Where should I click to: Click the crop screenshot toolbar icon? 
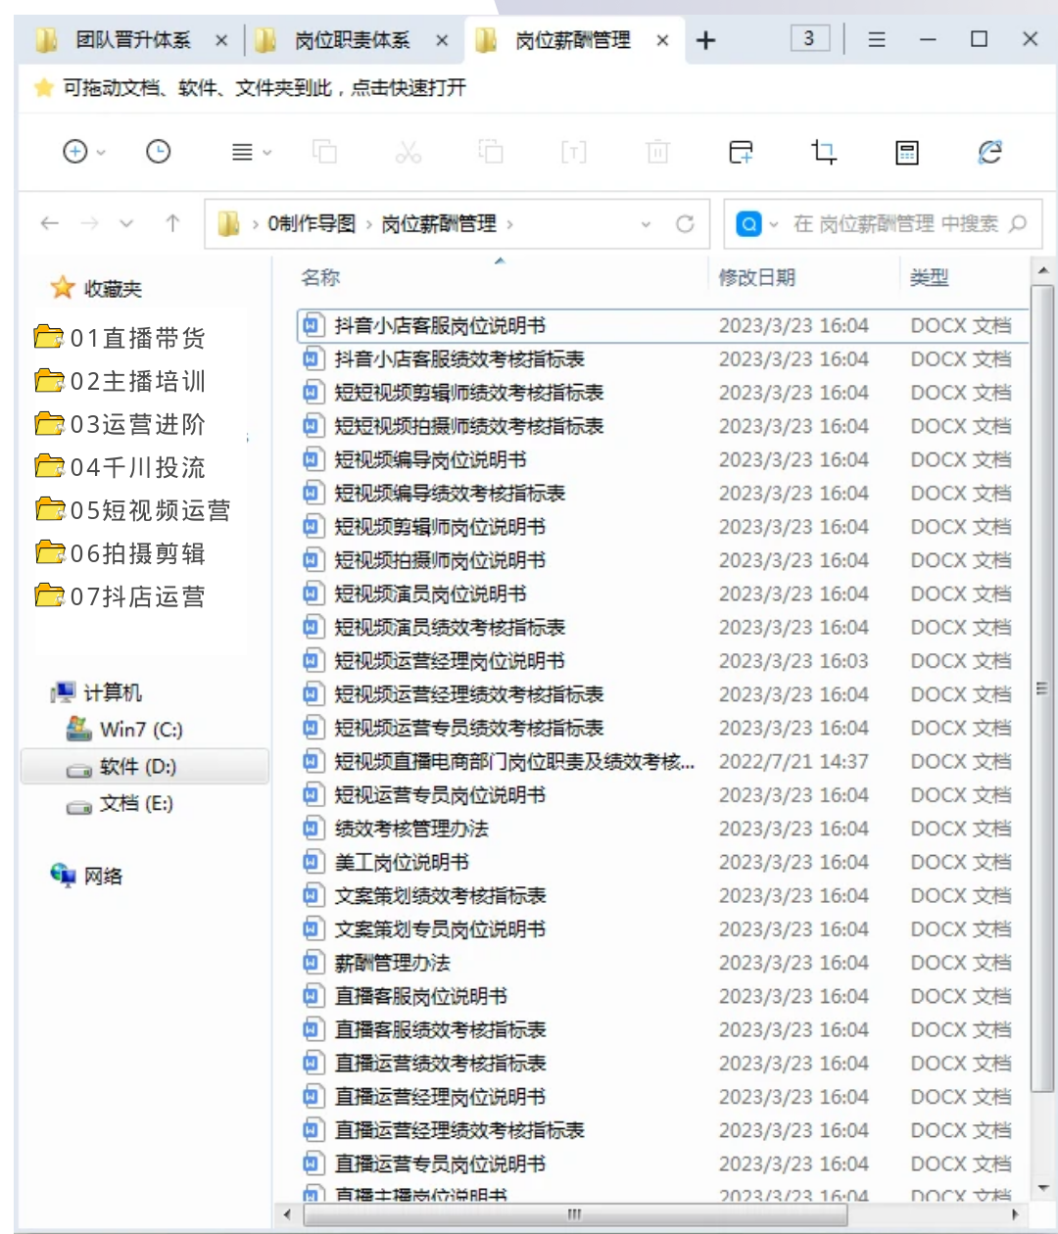click(x=824, y=152)
